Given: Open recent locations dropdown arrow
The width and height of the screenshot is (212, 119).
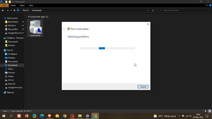Looking at the screenshot, I should 11,10.
